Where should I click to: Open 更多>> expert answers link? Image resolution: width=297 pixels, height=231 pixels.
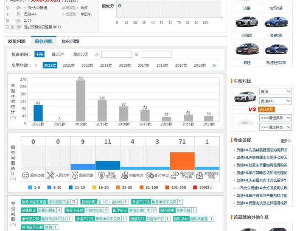[286, 141]
